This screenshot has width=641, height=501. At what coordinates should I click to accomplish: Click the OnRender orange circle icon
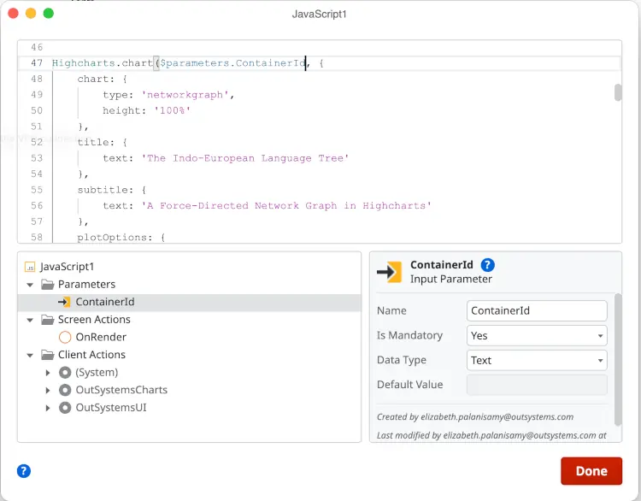65,337
